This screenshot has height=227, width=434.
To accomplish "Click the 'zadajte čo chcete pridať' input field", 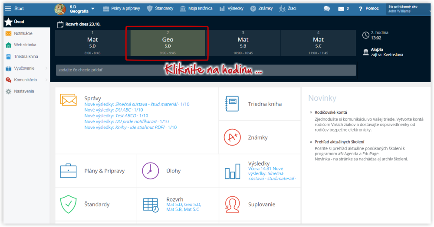I will tap(206, 70).
